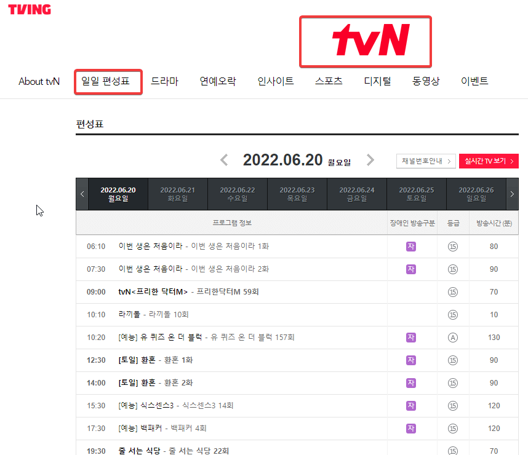The image size is (528, 455).
Task: Open the 드라마 menu
Action: click(164, 81)
